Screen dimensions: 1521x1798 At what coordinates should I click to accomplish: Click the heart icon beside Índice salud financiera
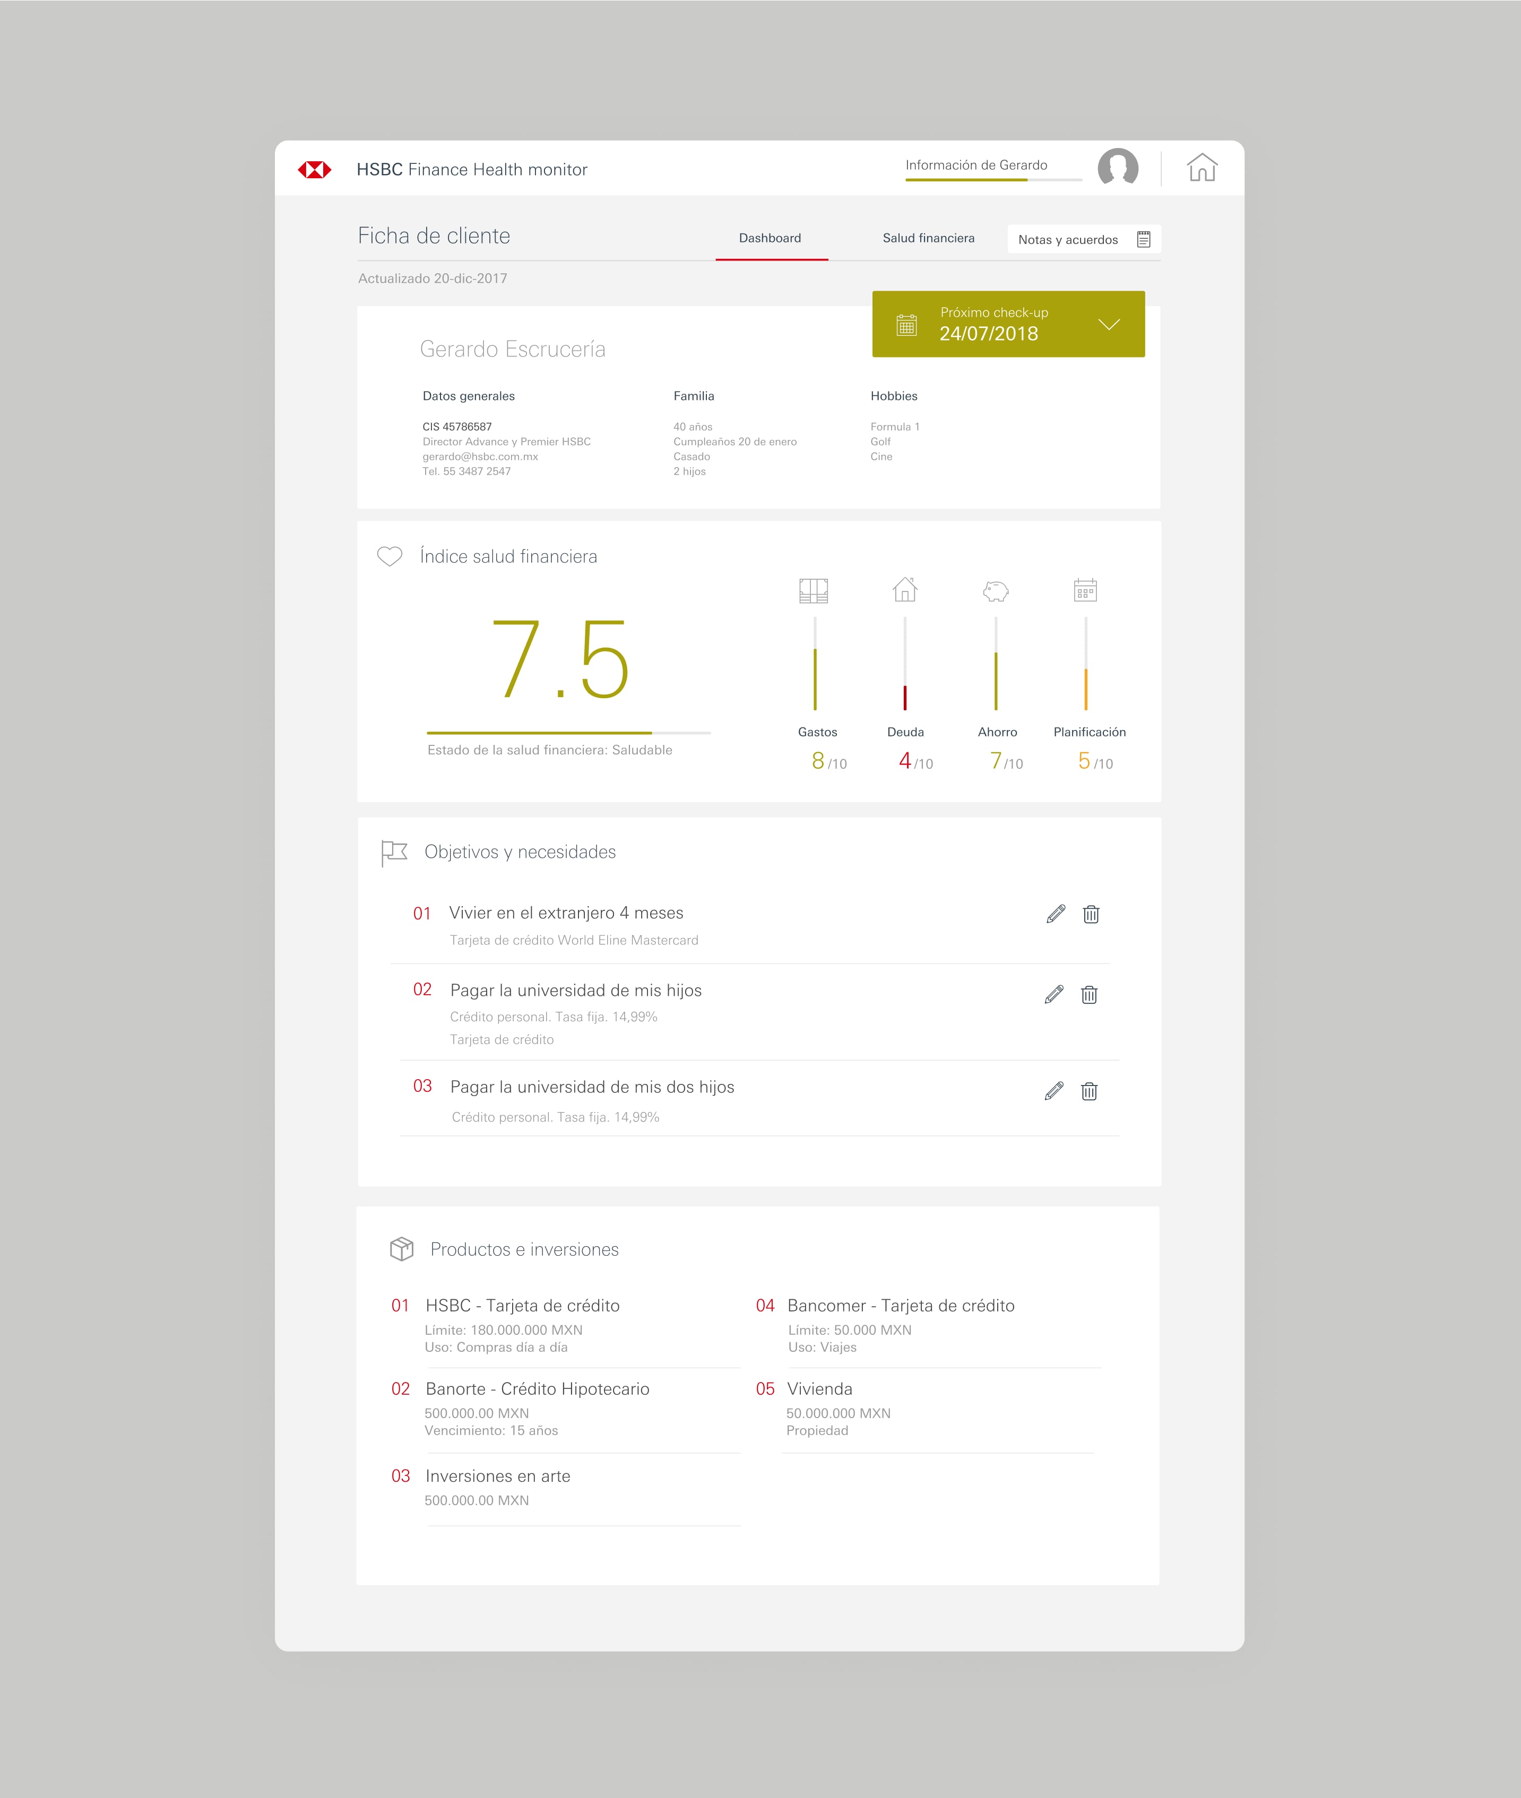(x=390, y=557)
